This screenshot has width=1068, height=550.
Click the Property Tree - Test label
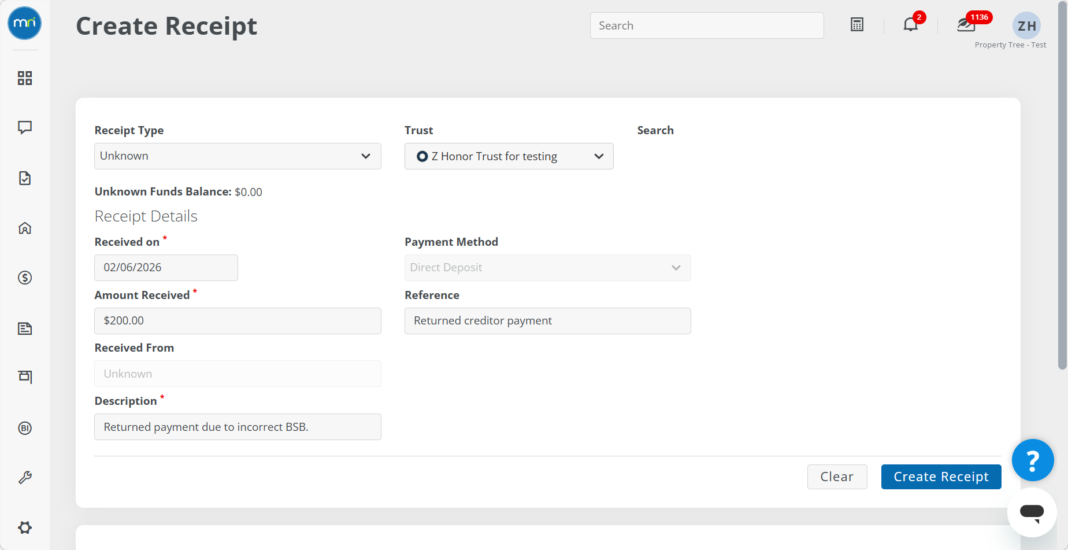pyautogui.click(x=1010, y=45)
